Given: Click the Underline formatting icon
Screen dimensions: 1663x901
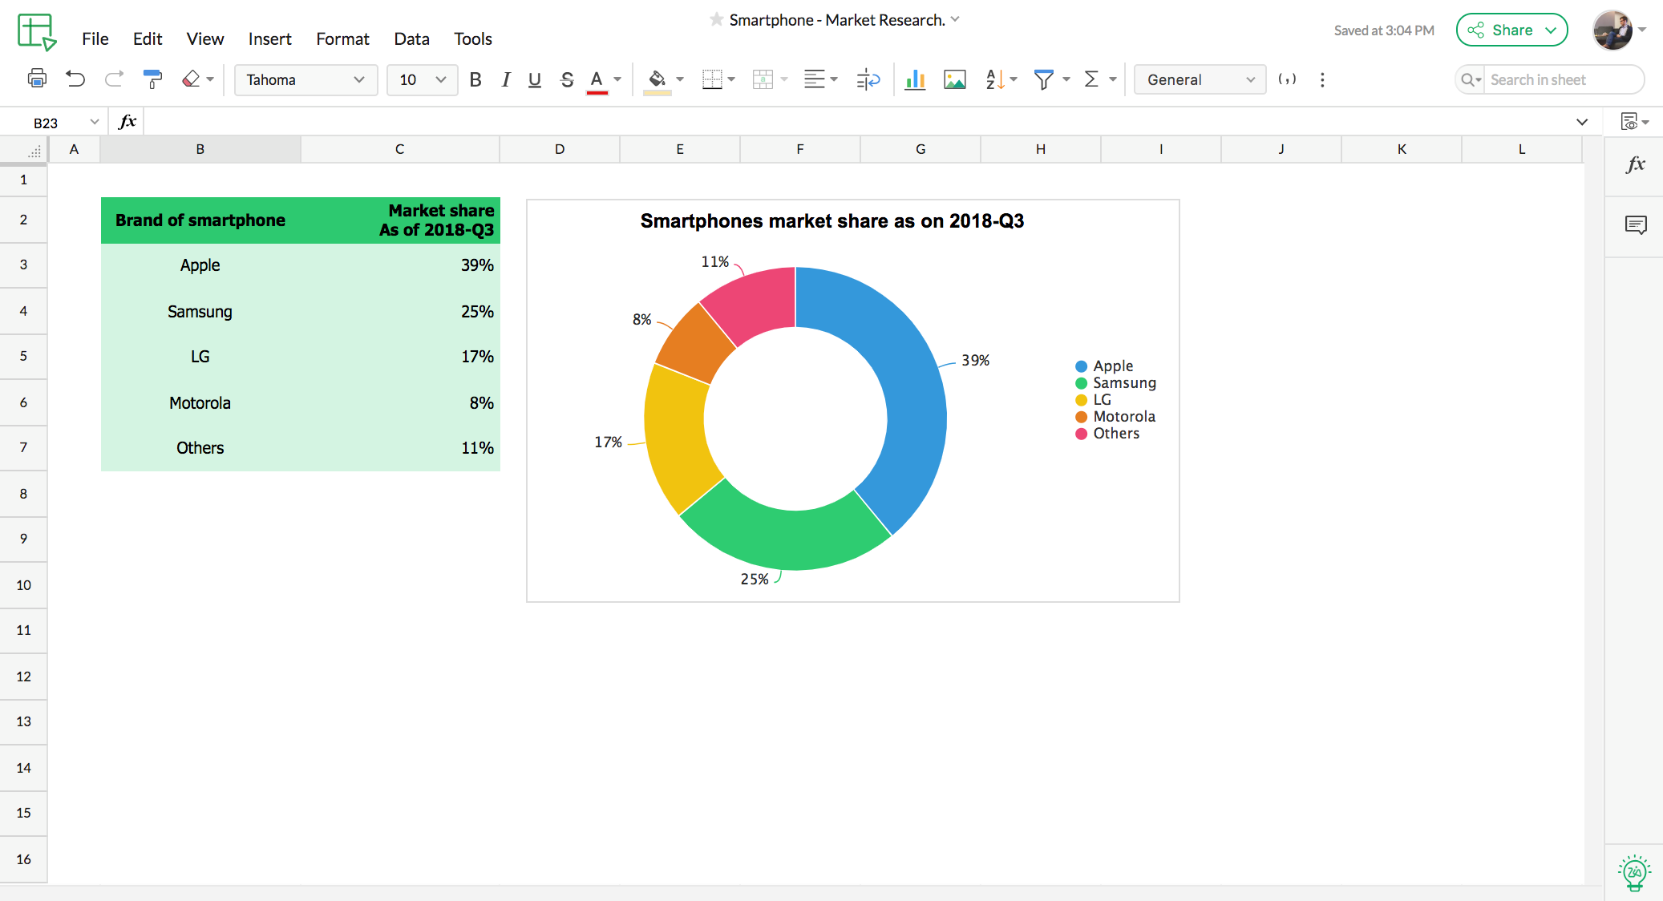Looking at the screenshot, I should [x=532, y=79].
